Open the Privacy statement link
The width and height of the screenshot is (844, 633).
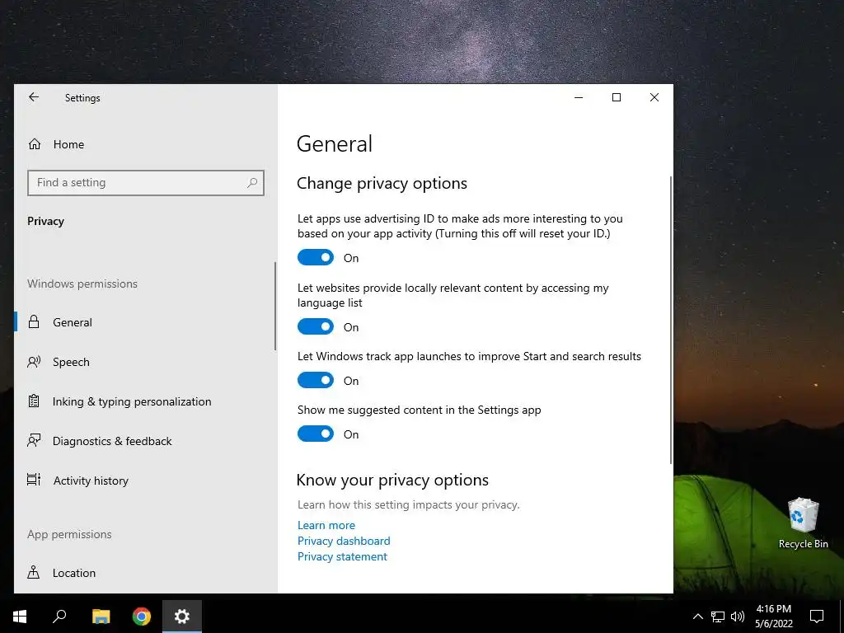pos(342,556)
